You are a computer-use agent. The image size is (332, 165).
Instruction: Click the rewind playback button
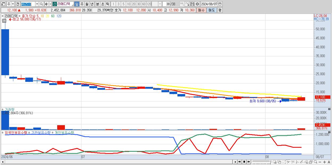coord(239,162)
